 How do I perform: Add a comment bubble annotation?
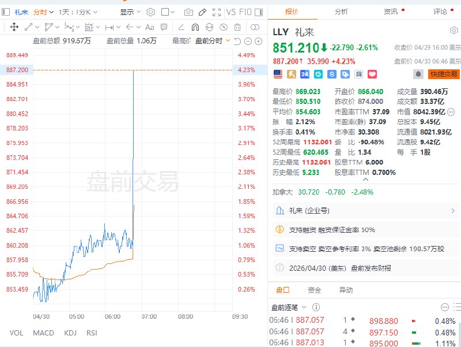[x=164, y=27]
